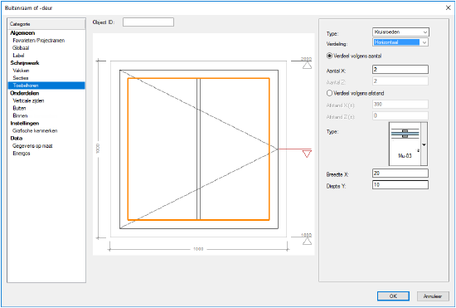
Task: Click the 1000 bottom level marker triangle
Action: pyautogui.click(x=307, y=242)
